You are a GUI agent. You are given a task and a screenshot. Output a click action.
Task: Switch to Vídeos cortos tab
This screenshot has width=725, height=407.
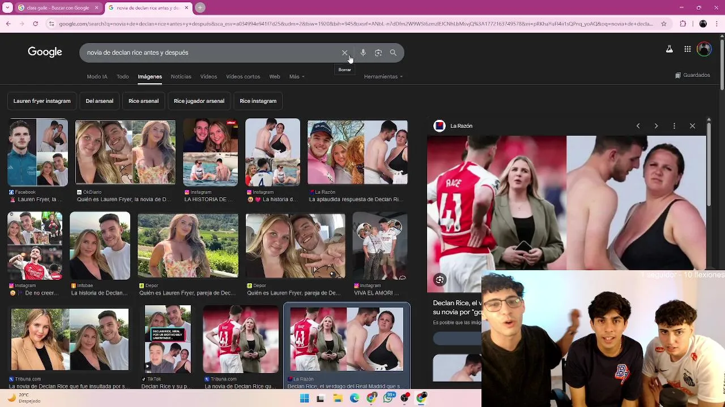click(x=243, y=77)
